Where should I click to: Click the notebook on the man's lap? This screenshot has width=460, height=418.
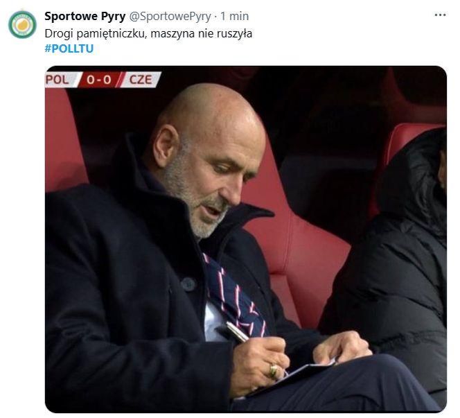[x=293, y=377]
